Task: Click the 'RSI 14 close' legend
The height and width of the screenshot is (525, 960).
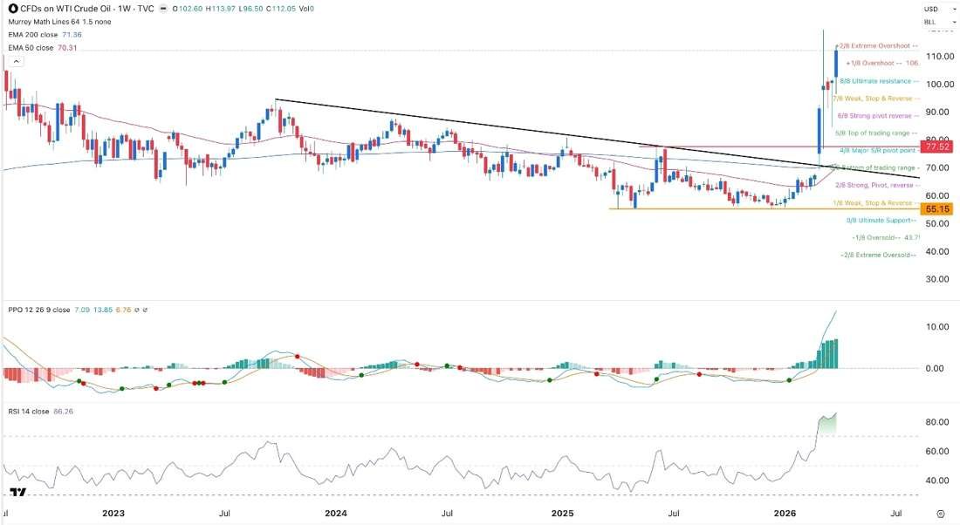Action: [29, 411]
